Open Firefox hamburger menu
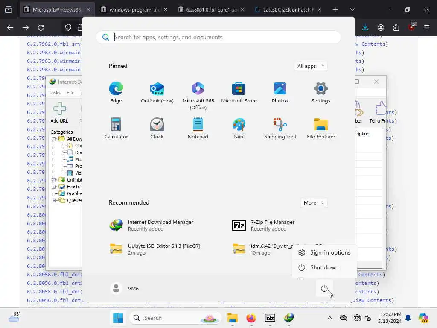This screenshot has width=437, height=328. (x=427, y=27)
